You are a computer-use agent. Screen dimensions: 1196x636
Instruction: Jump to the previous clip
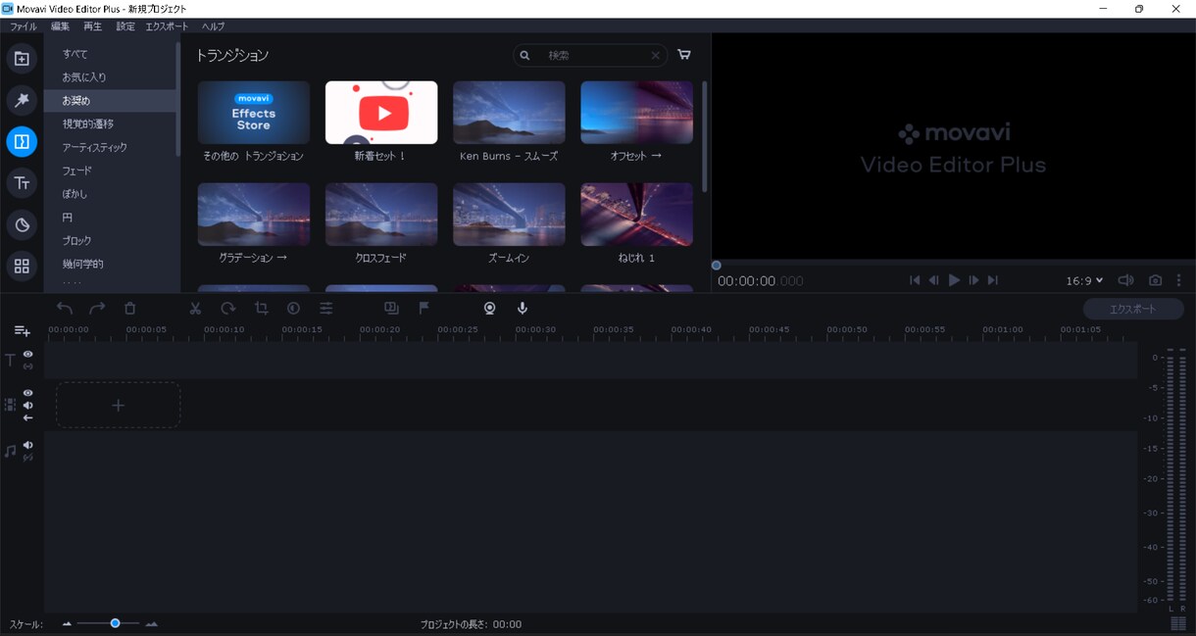point(915,280)
